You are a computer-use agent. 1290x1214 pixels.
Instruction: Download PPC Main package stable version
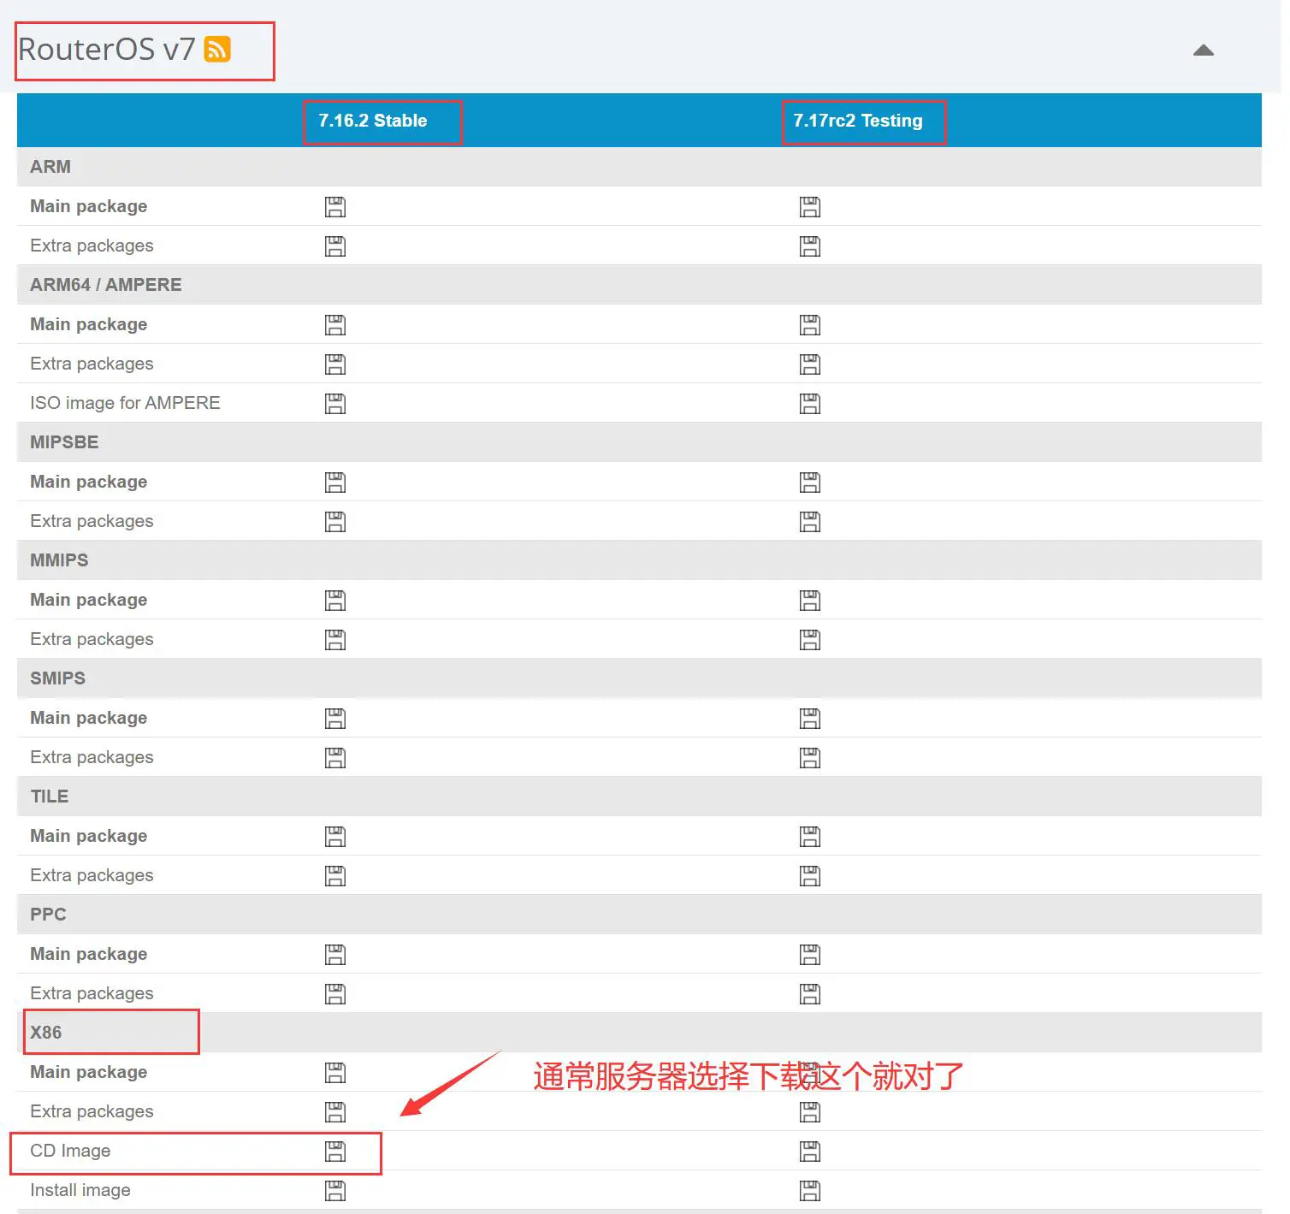pos(335,955)
